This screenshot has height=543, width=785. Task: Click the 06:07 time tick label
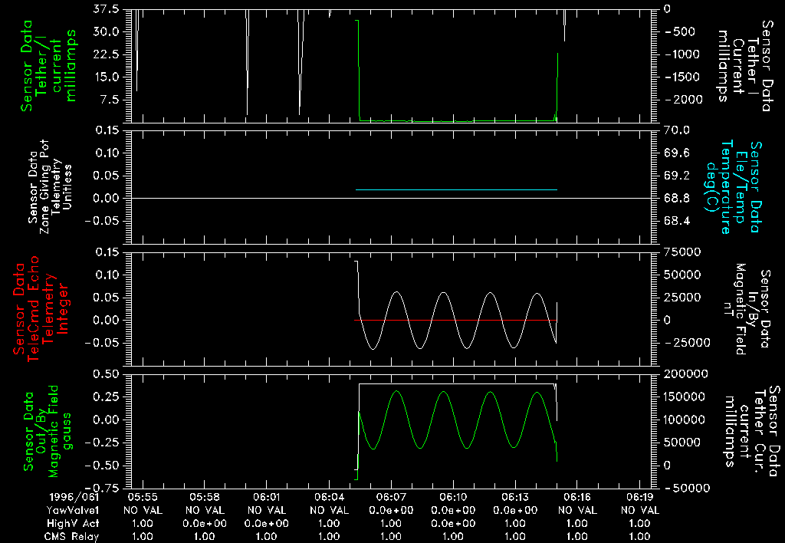click(391, 497)
